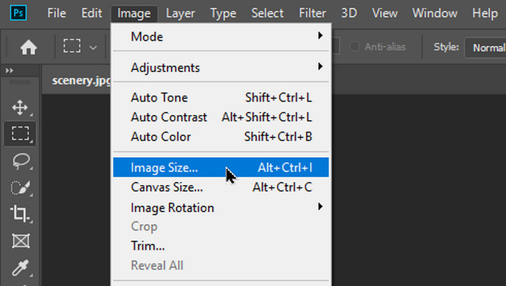Viewport: 506px width, 286px height.
Task: Open the marquee tool preset dropdown arrow
Action: coord(93,47)
